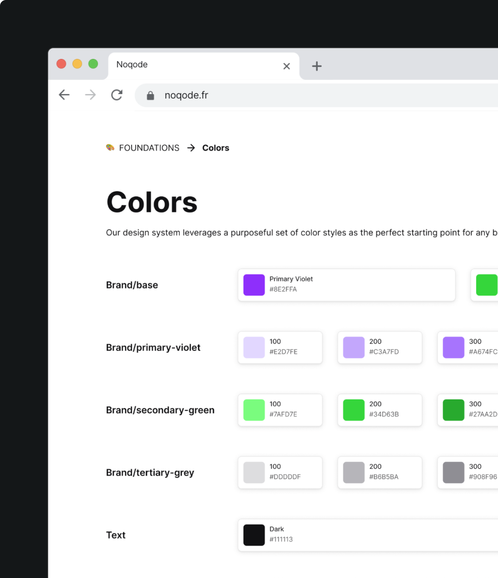The image size is (498, 578).
Task: Click the Brand/tertiary-grey row label
Action: pyautogui.click(x=150, y=473)
